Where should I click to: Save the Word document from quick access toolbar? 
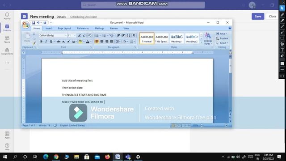34,23
